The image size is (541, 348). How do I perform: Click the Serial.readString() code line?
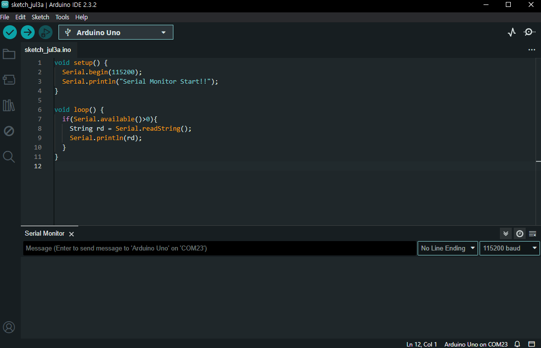coord(130,128)
